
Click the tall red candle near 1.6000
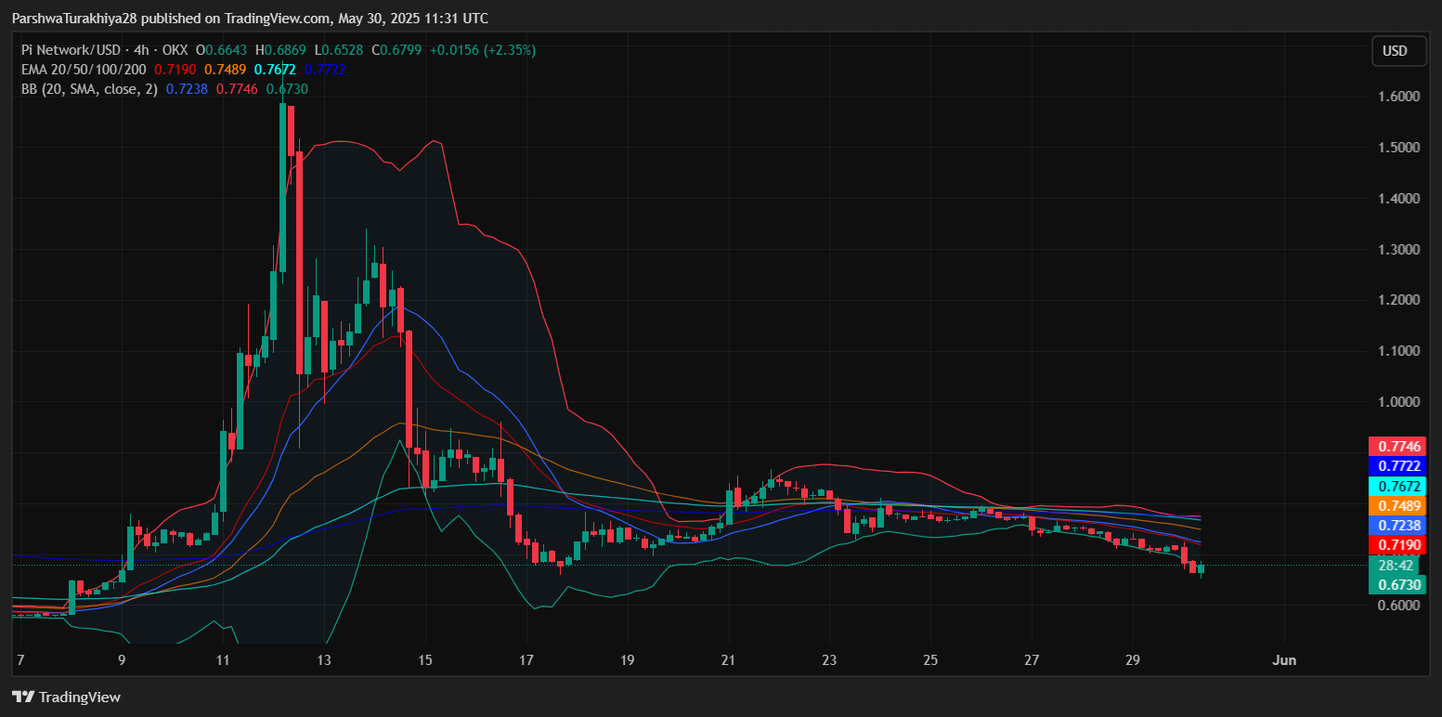coord(291,130)
